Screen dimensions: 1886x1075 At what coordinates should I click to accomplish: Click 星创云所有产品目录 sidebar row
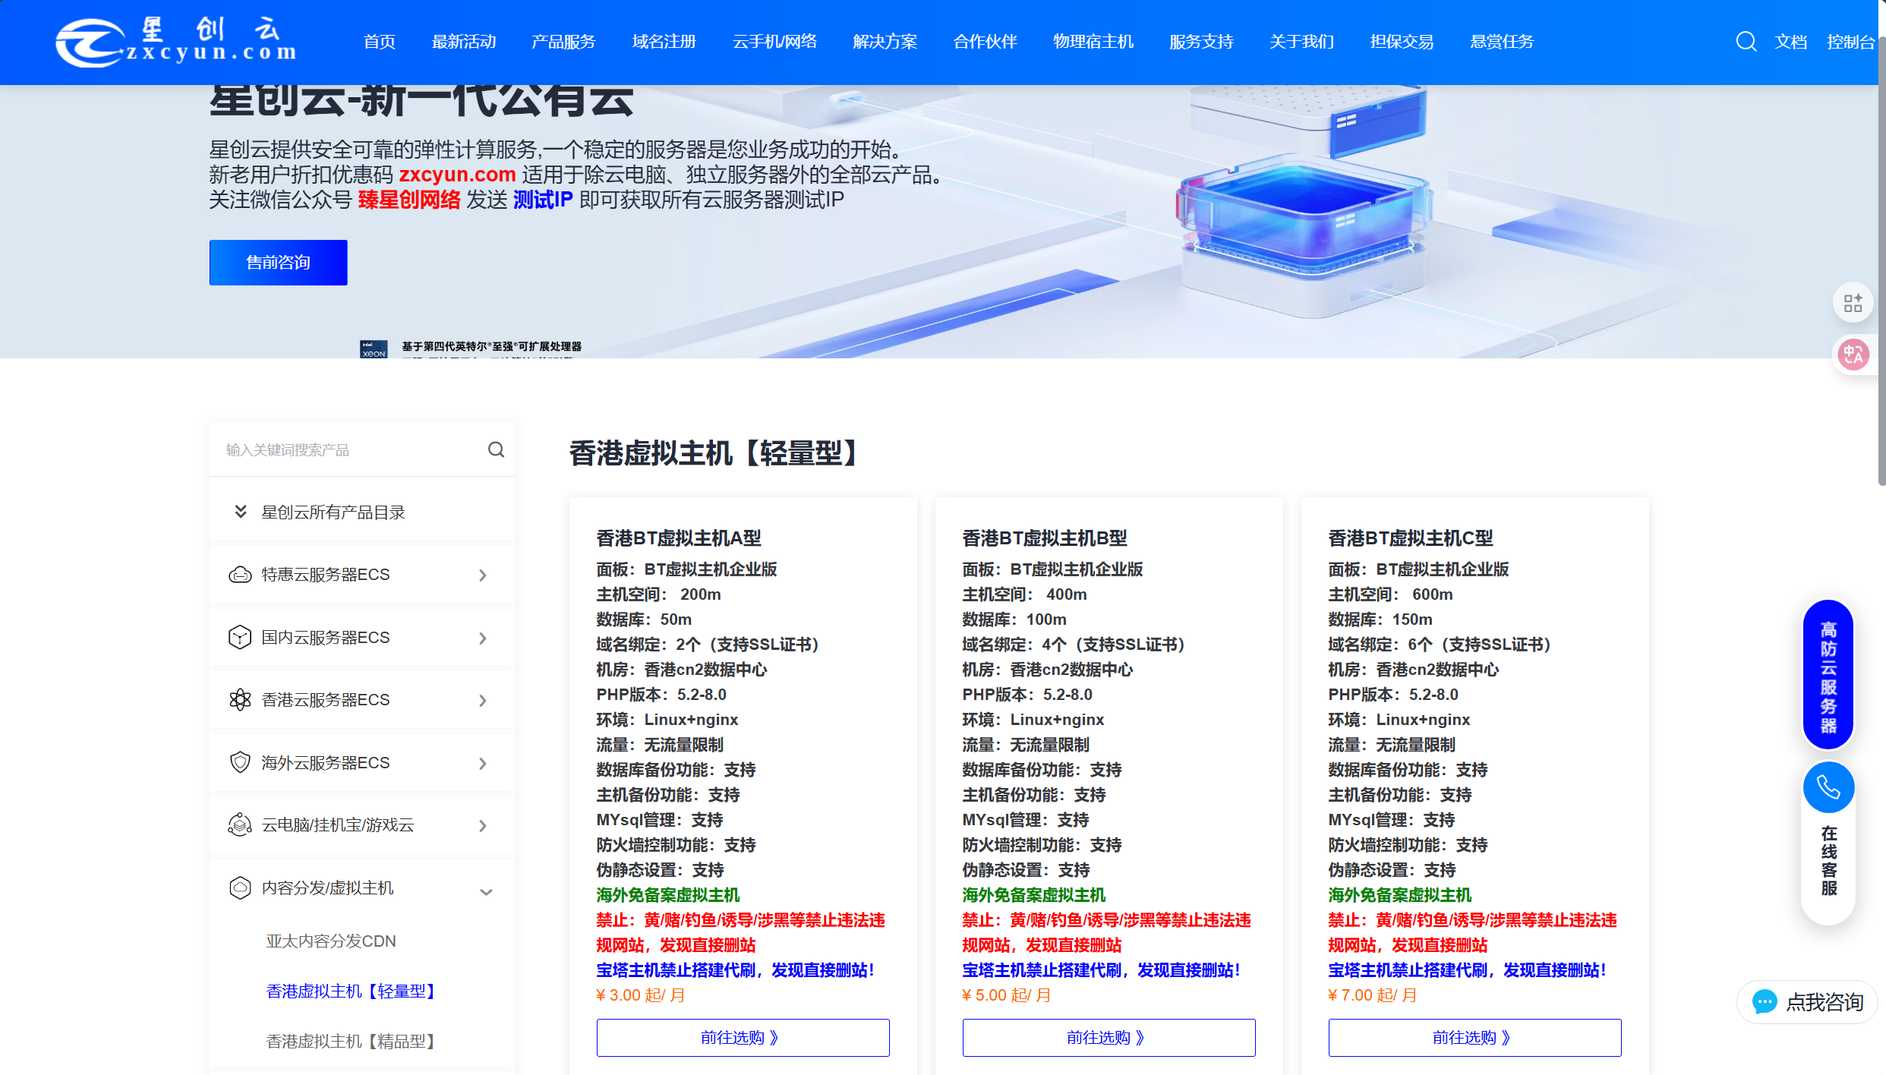(362, 512)
